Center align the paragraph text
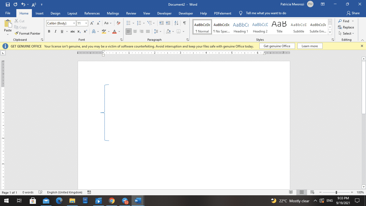 pyautogui.click(x=135, y=32)
